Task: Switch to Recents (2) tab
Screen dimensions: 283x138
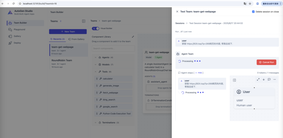Action: coord(57,39)
